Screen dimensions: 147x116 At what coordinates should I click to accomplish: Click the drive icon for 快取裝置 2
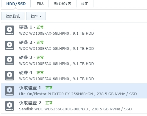click(10, 106)
